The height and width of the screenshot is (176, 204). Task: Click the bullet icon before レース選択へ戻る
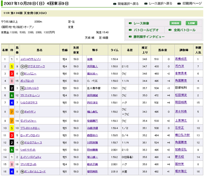coord(146,4)
